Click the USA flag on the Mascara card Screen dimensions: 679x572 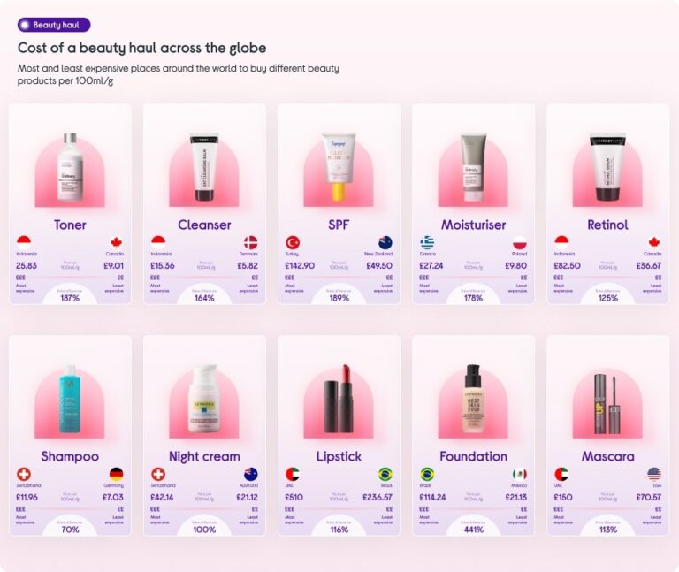click(654, 474)
